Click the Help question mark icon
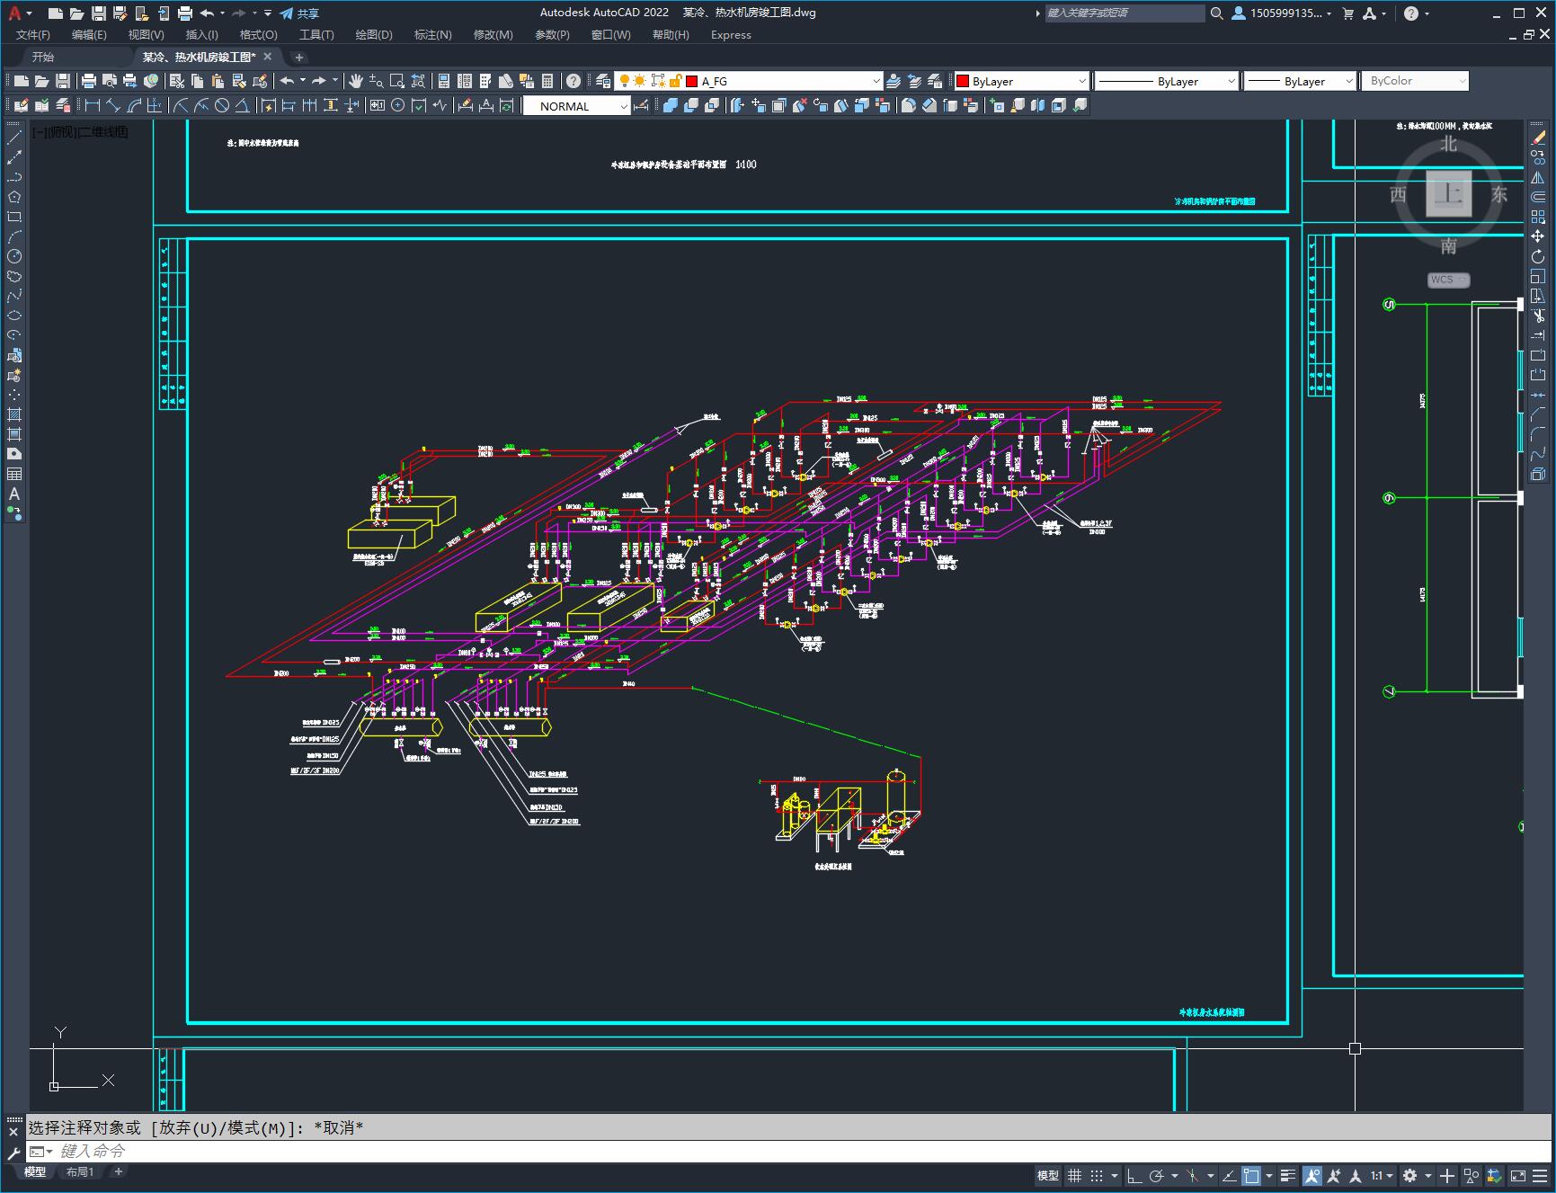This screenshot has height=1193, width=1556. pyautogui.click(x=573, y=81)
